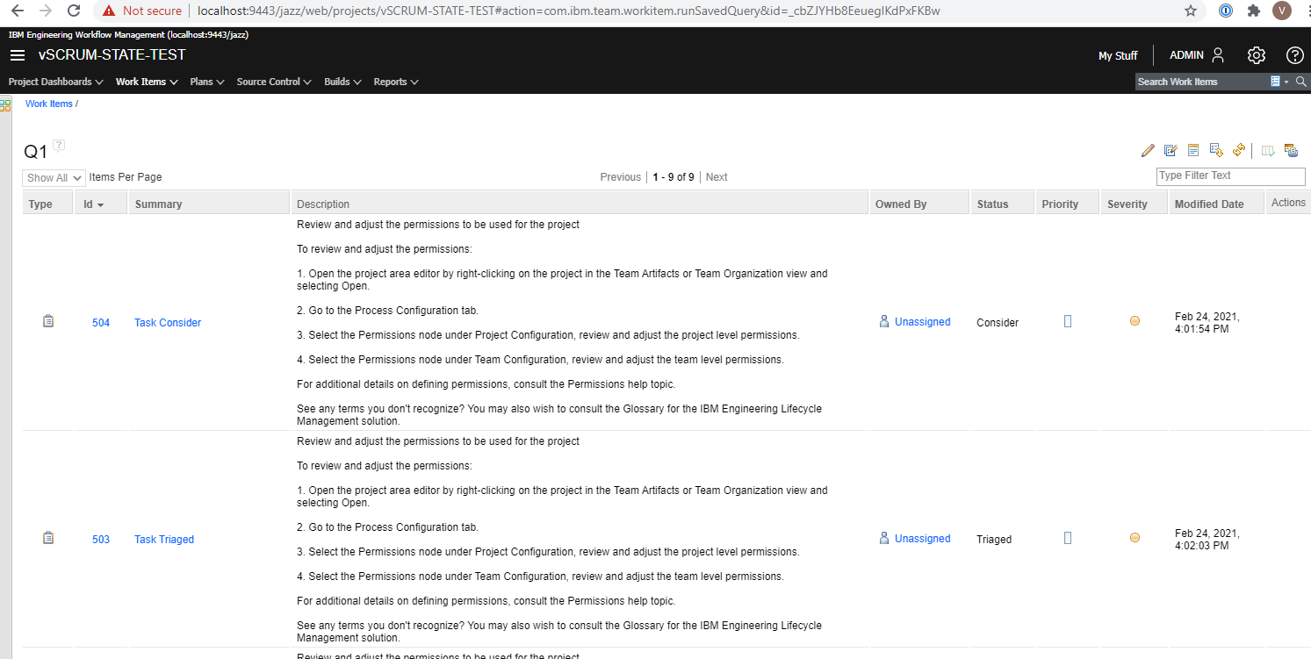Open the help question mark icon
The height and width of the screenshot is (659, 1311).
pos(1294,55)
